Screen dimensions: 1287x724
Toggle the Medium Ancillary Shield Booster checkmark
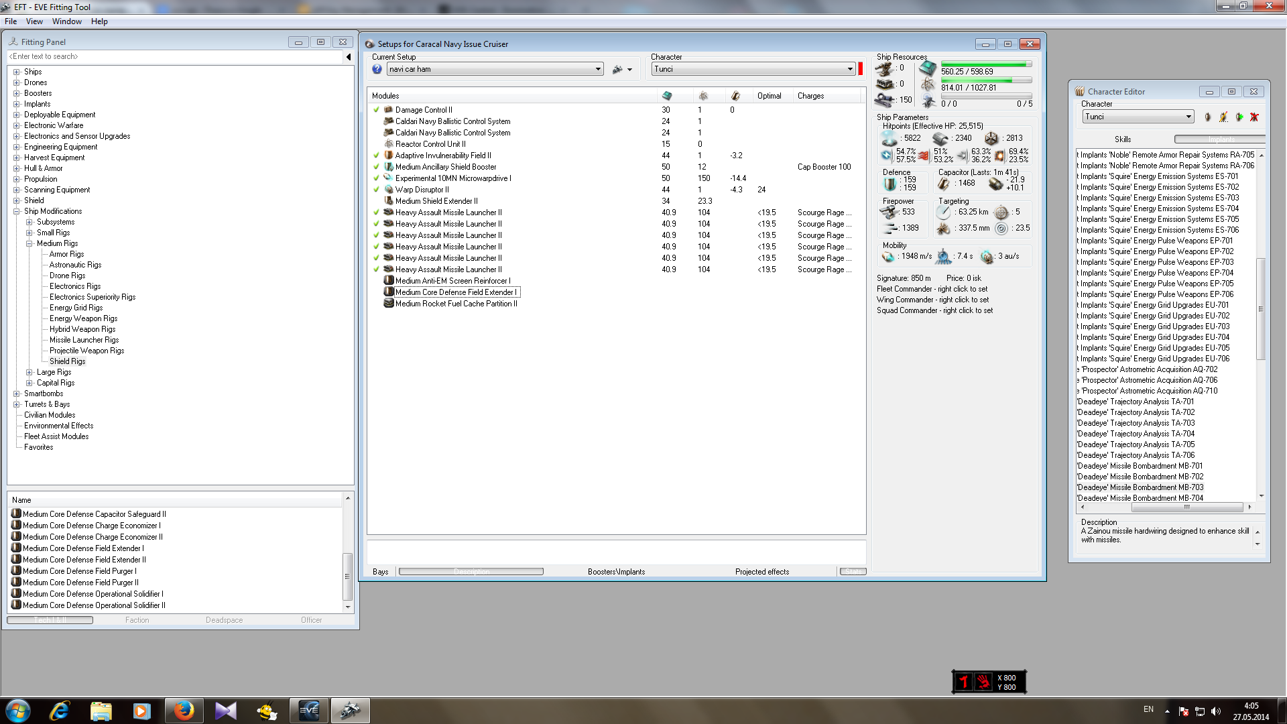(x=376, y=167)
